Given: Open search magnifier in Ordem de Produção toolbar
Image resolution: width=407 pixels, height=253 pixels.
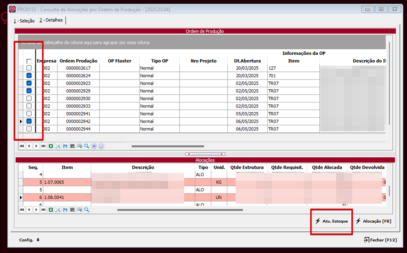Looking at the screenshot, I should [87, 146].
